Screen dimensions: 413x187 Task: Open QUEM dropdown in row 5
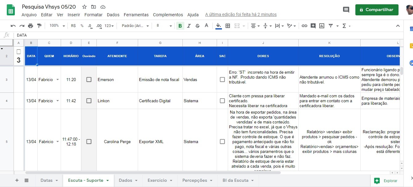(x=57, y=142)
